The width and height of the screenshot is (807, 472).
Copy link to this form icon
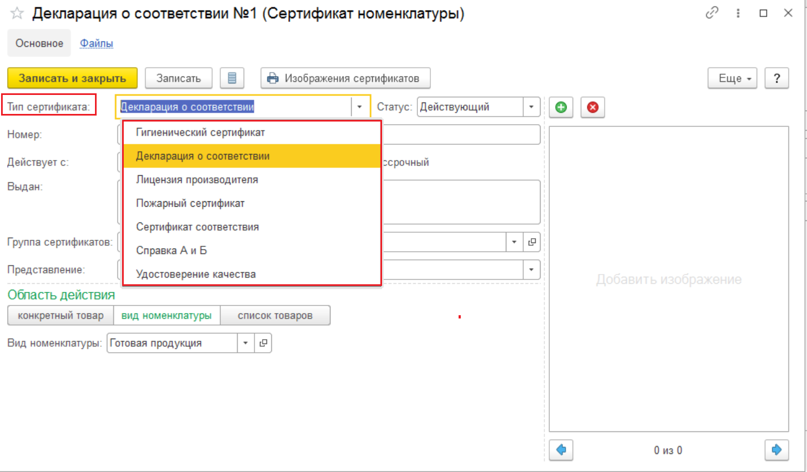712,13
